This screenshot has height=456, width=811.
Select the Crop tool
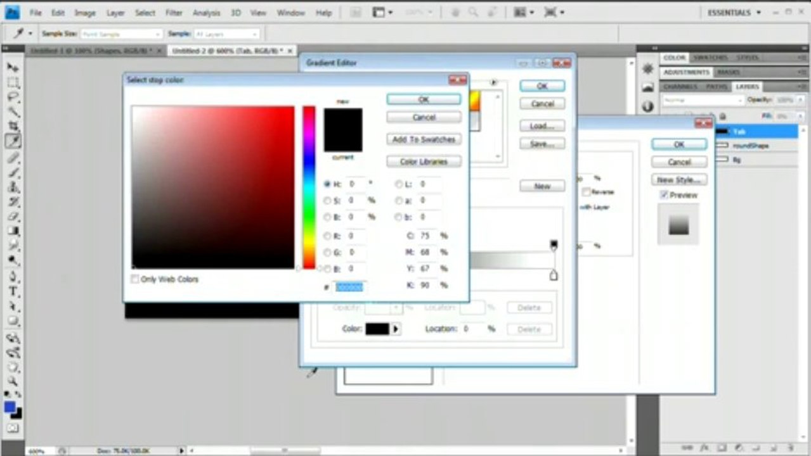[x=13, y=127]
